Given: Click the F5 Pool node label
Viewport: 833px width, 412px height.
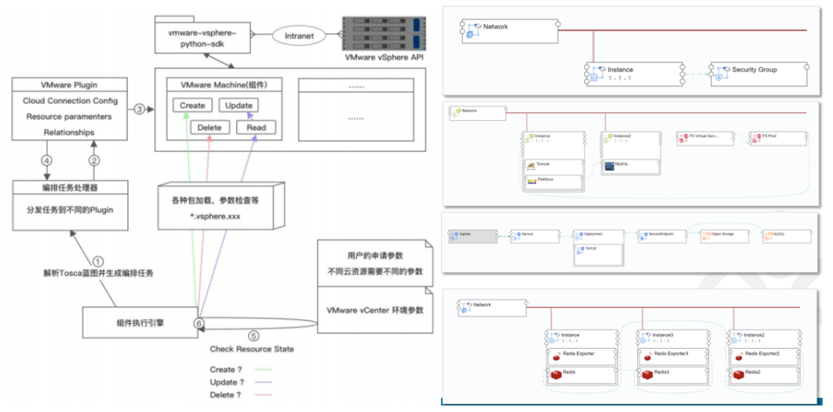Looking at the screenshot, I should [769, 136].
